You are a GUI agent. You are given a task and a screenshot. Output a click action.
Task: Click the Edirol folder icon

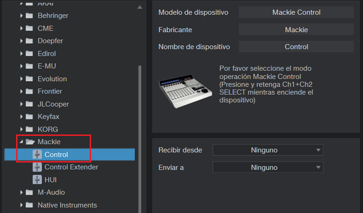pos(29,54)
